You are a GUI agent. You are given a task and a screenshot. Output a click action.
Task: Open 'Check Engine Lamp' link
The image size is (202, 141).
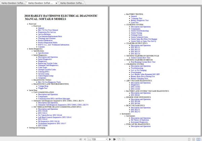[46, 76]
